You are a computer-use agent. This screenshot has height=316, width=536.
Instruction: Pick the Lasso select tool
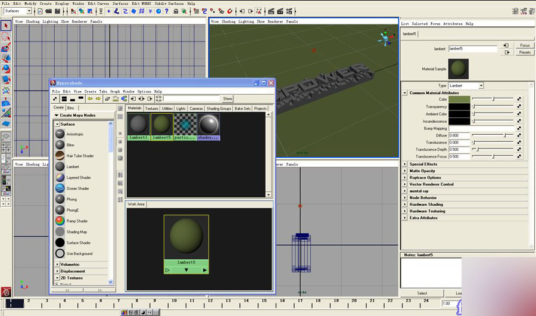6,36
